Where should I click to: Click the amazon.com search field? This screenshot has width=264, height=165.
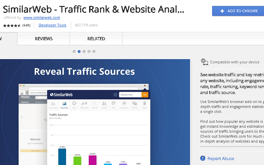coord(130,95)
